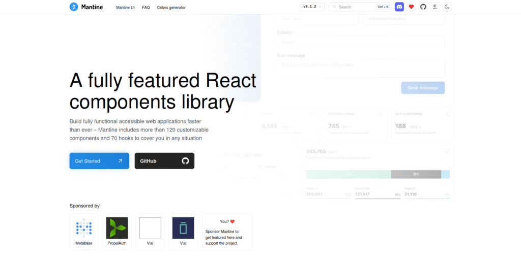Click the Coupons Usage card icon
521x260 pixels.
point(380,114)
